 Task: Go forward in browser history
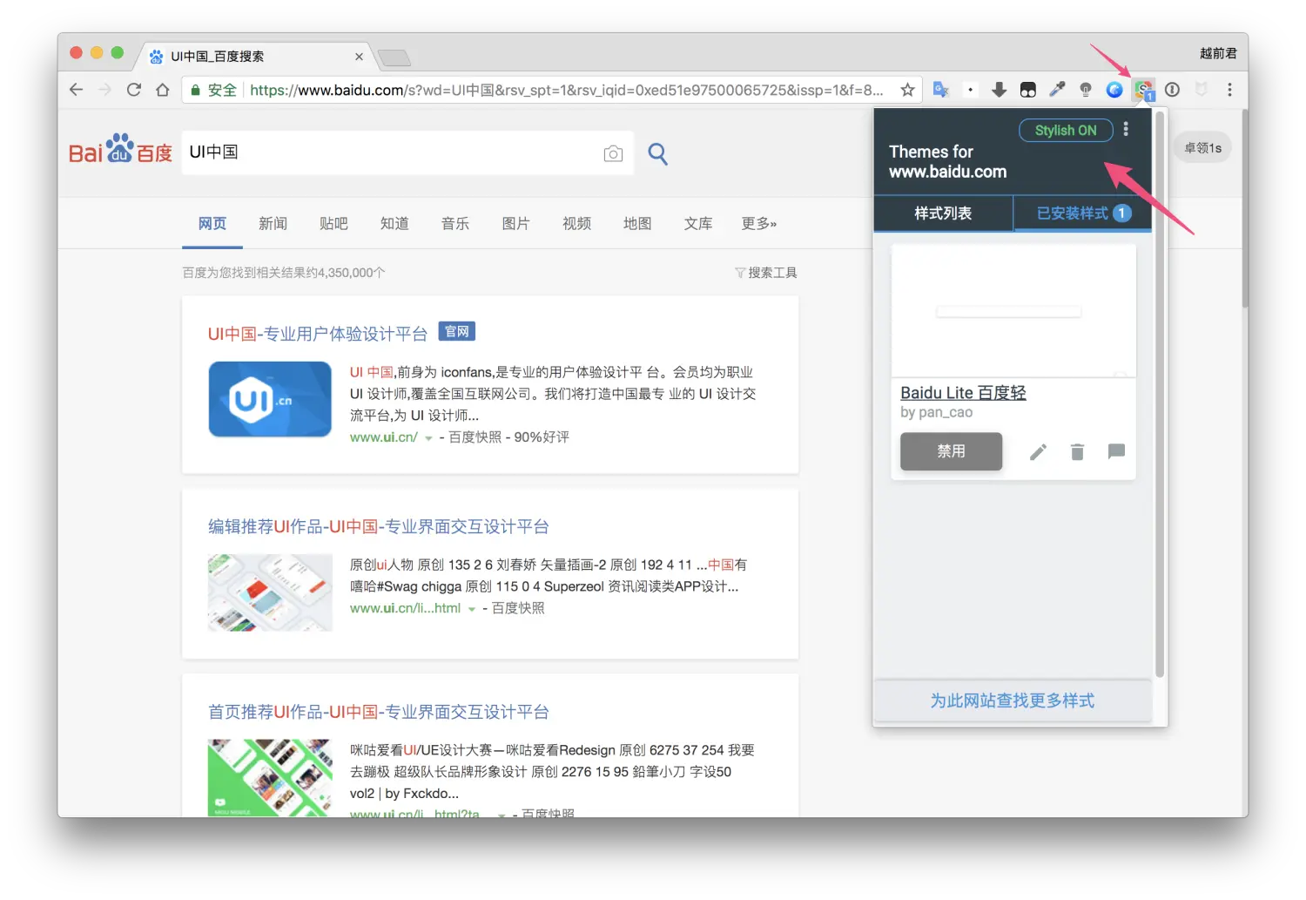pos(104,89)
